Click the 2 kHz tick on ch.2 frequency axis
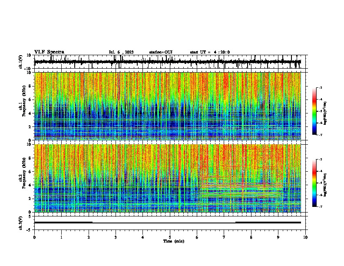The width and height of the screenshot is (344, 266). tap(30, 199)
